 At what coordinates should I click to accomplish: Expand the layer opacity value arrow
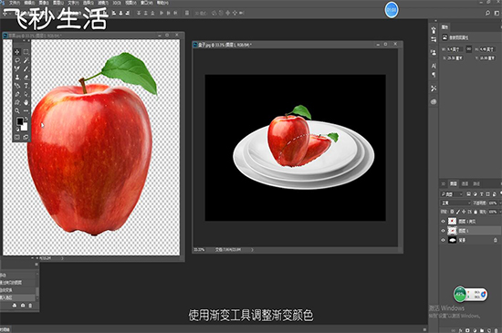500,203
